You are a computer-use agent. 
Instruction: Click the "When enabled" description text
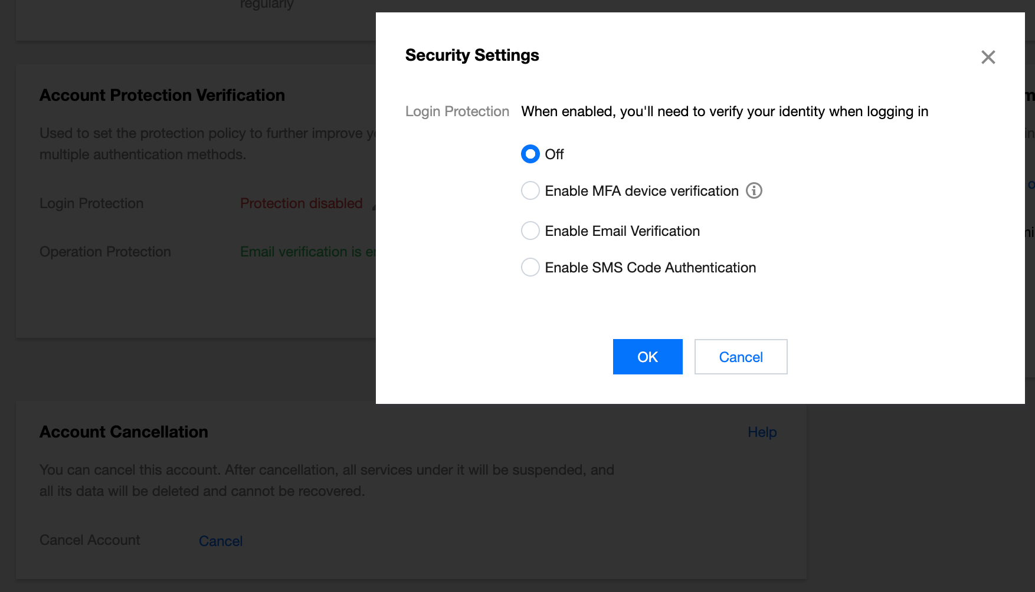coord(725,111)
